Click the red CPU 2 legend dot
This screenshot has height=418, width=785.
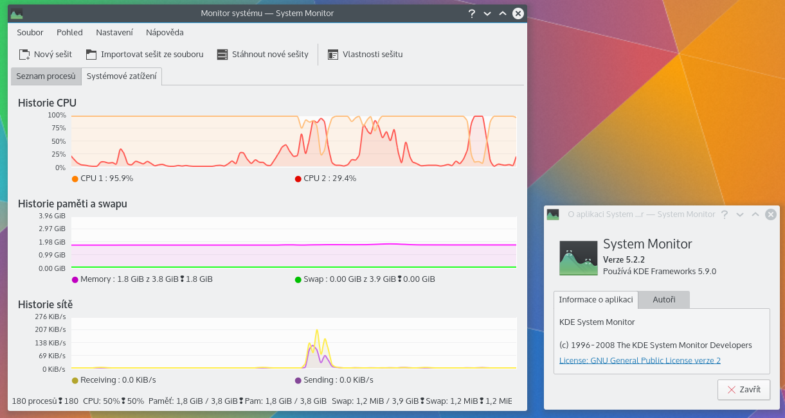click(298, 179)
